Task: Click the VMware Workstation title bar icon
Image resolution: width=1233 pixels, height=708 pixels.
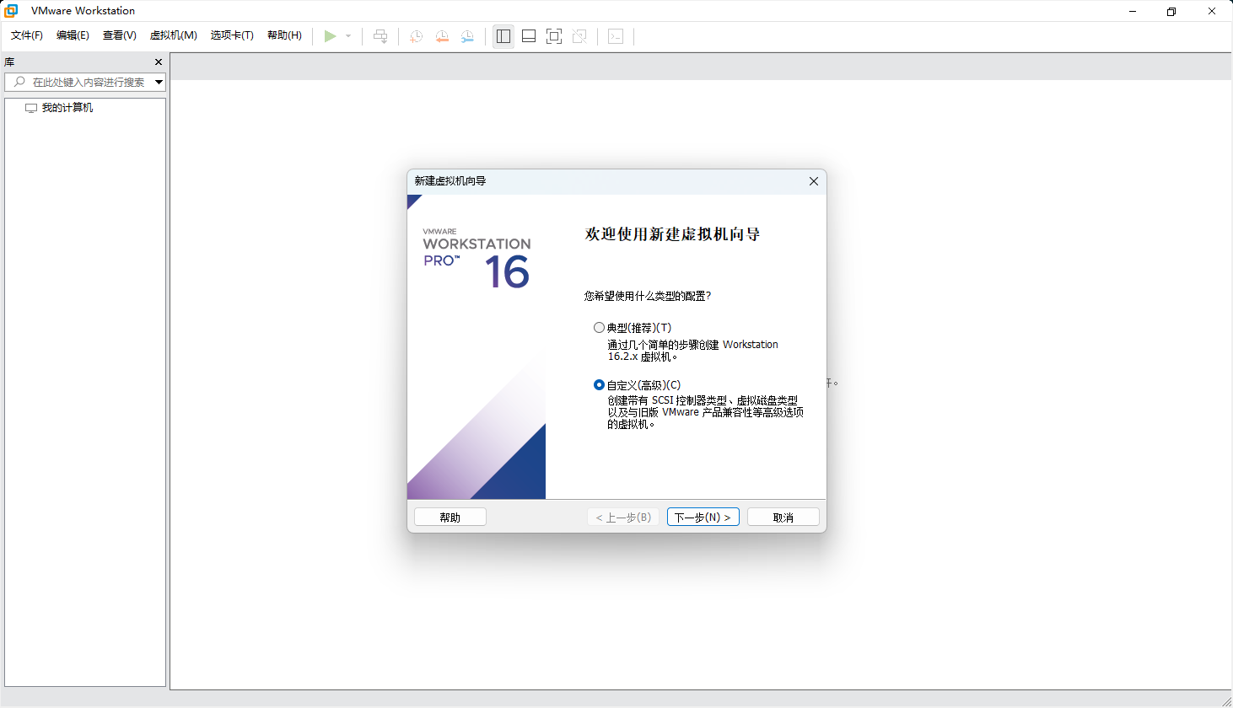Action: click(x=11, y=11)
